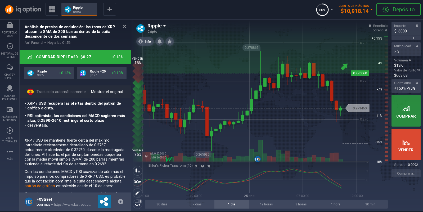Click Mostrar el original link

107,92
